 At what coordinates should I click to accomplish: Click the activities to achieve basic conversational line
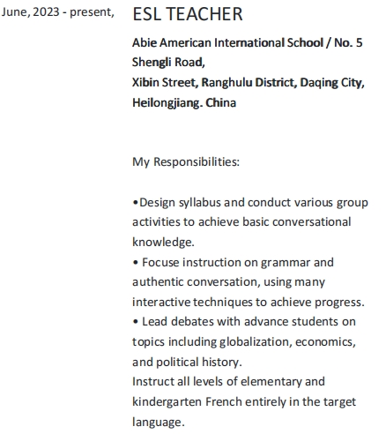coord(241,222)
